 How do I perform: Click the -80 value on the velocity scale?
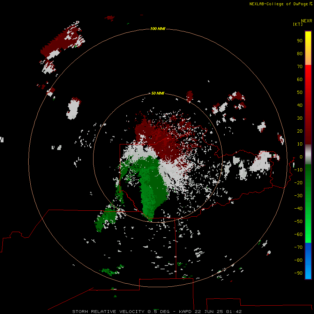pyautogui.click(x=298, y=260)
